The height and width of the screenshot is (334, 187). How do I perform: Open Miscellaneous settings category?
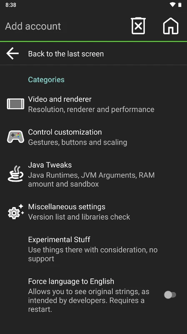pyautogui.click(x=93, y=212)
